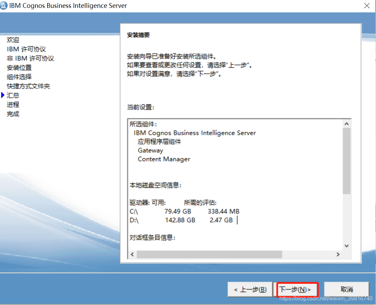This screenshot has width=376, height=305.
Task: Select the current 汇总 step
Action: pos(13,96)
